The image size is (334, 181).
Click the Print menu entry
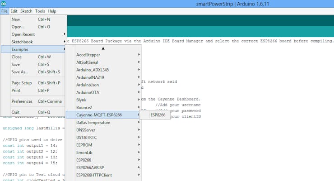pyautogui.click(x=16, y=90)
